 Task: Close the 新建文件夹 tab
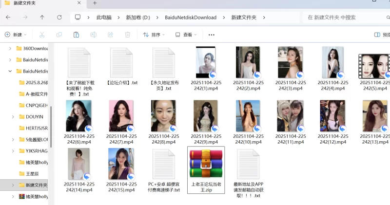point(79,3)
